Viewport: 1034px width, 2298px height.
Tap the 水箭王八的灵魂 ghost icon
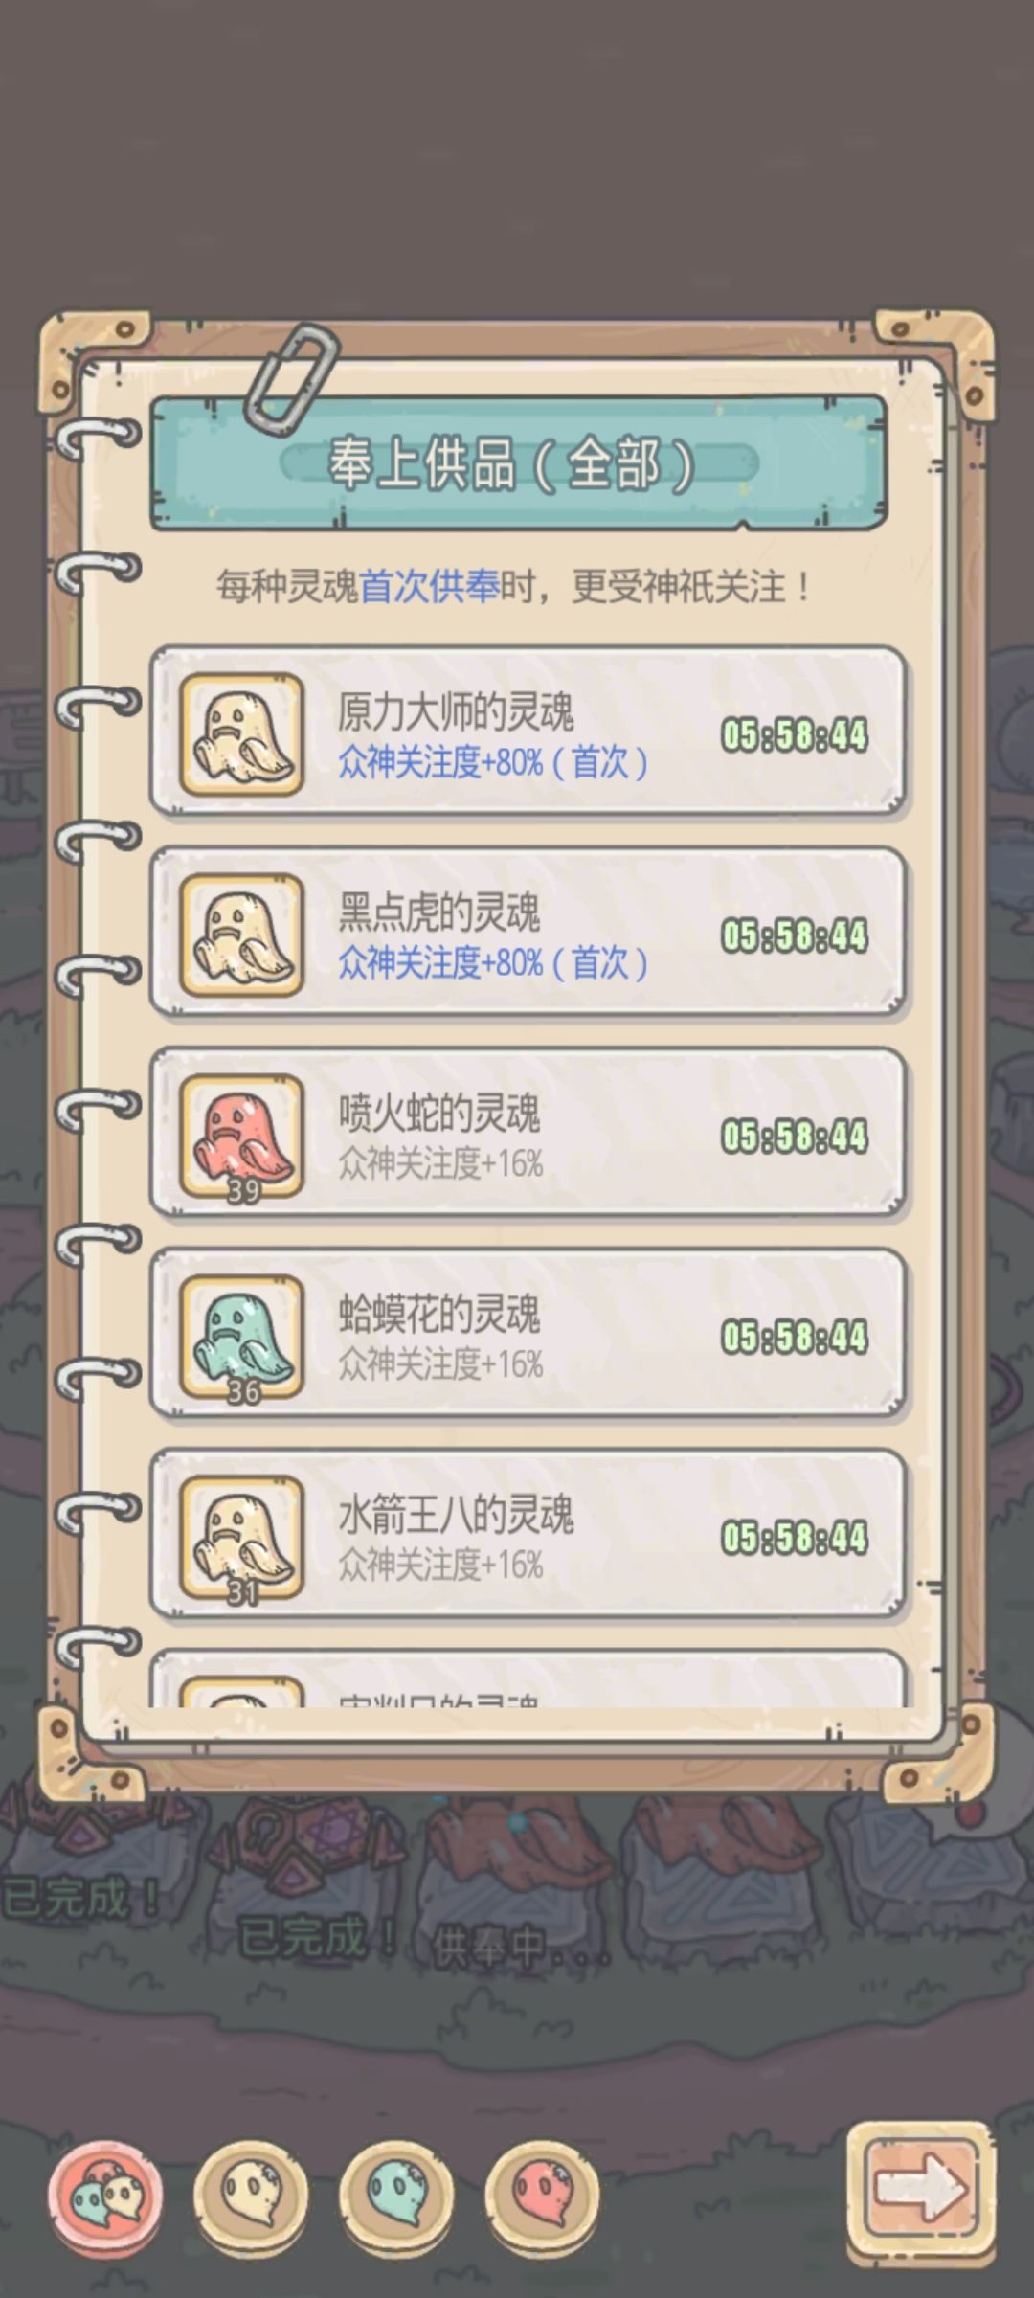[242, 1537]
